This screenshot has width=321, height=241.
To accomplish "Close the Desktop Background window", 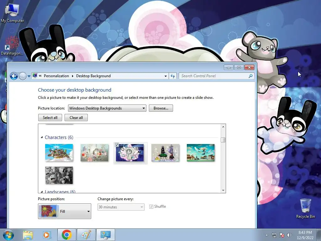I will coord(249,67).
